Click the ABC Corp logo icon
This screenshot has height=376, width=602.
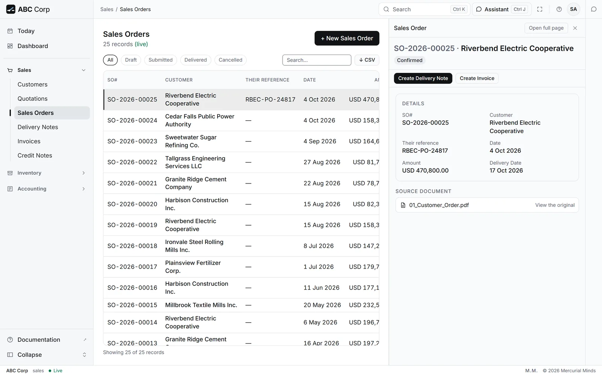pos(11,9)
